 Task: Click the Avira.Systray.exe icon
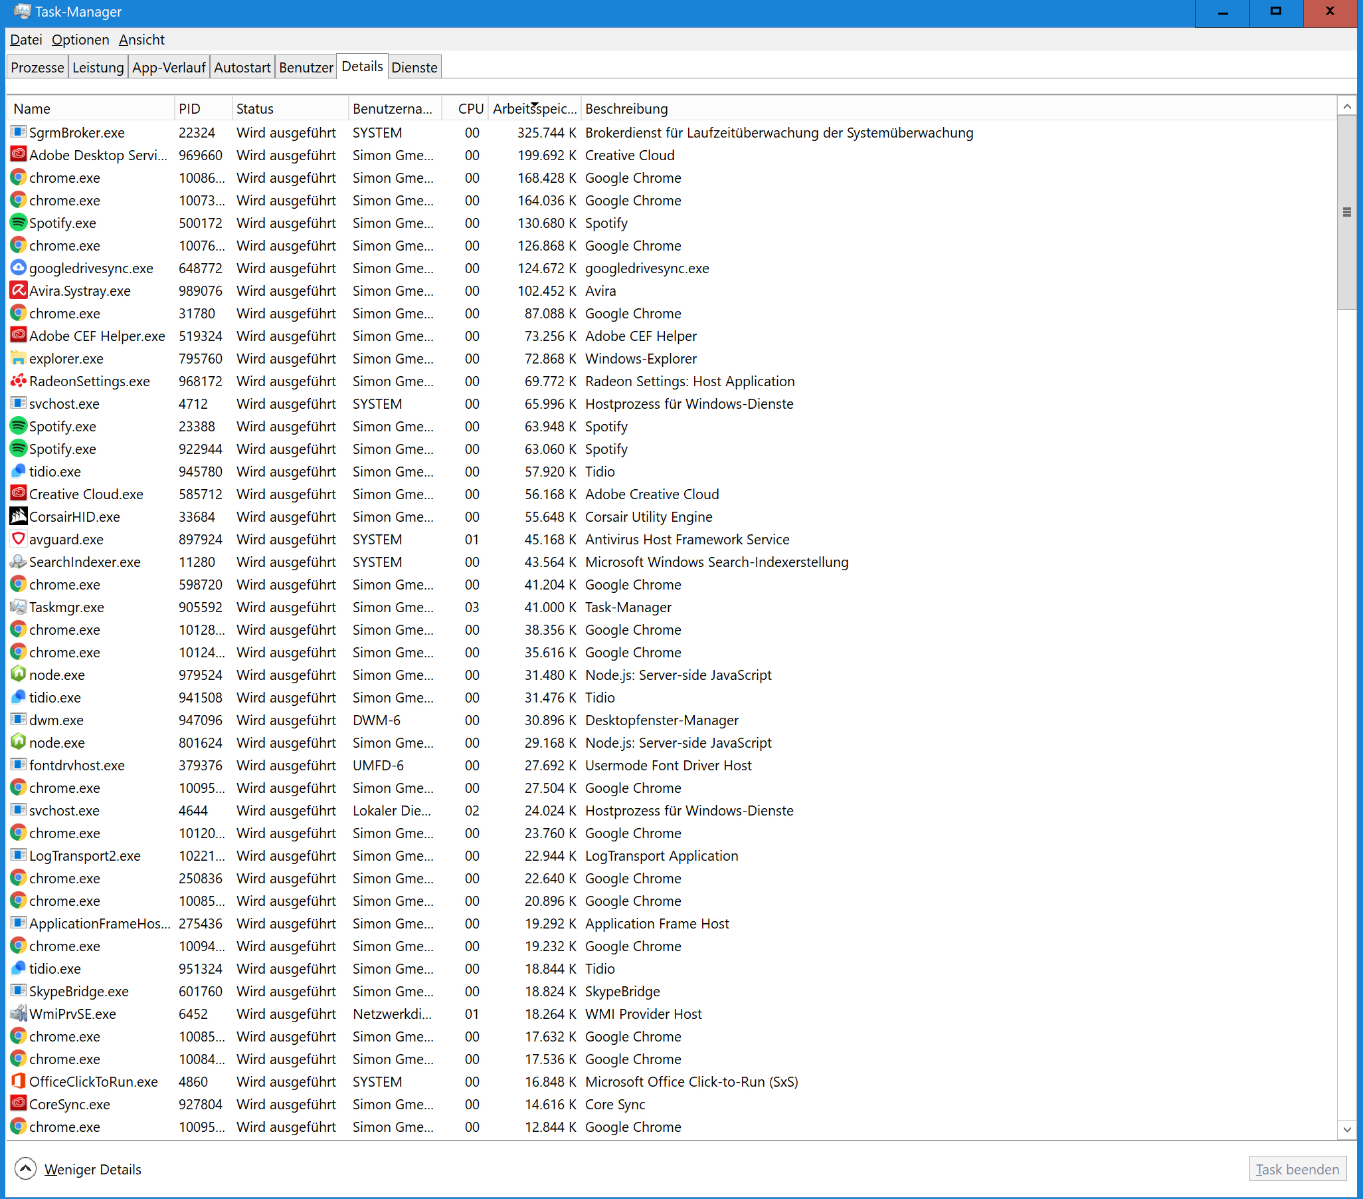pyautogui.click(x=18, y=291)
